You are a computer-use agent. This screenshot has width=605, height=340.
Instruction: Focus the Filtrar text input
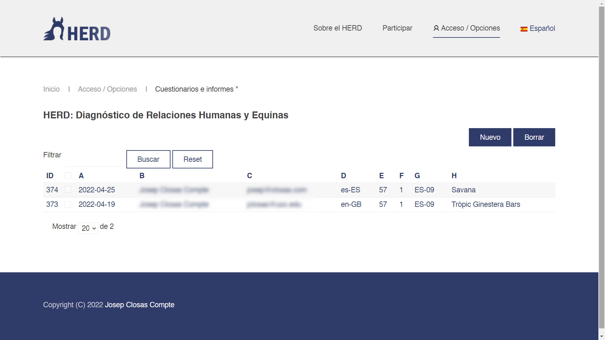coord(95,160)
